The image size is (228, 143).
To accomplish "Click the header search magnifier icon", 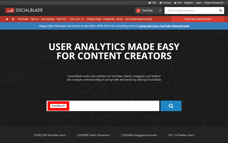I will coord(221,10).
